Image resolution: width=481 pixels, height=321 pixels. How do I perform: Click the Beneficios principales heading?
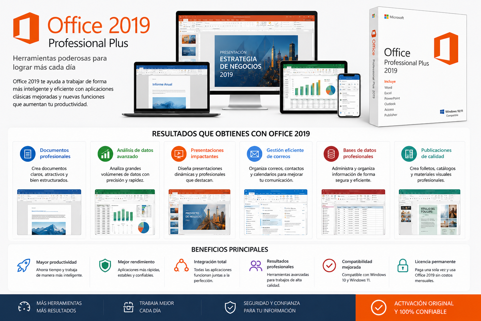230,250
